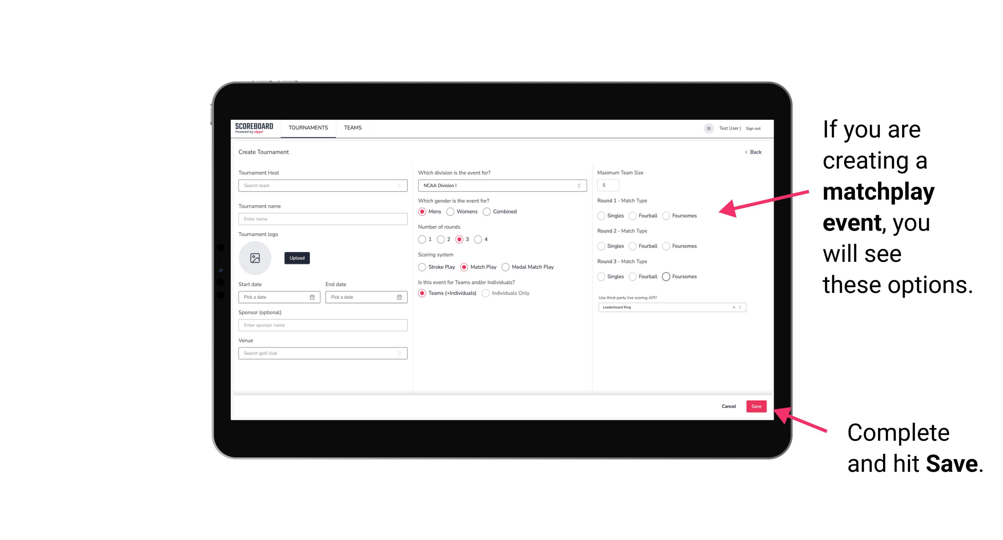Switch to the TOURNAMENTS tab
This screenshot has width=1003, height=540.
pyautogui.click(x=308, y=128)
